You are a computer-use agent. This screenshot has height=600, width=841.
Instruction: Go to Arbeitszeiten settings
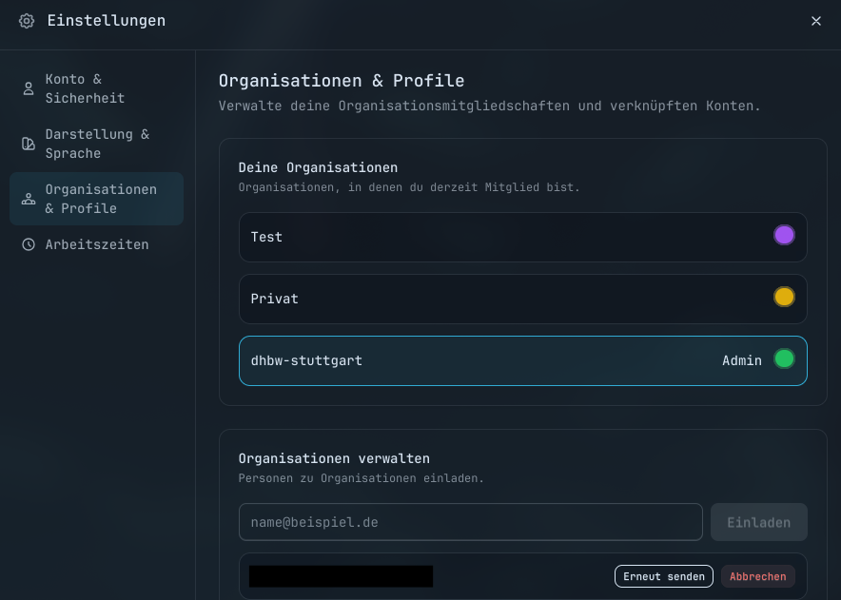pos(96,244)
